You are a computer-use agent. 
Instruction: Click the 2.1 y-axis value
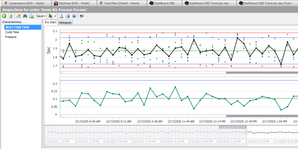[55, 31]
